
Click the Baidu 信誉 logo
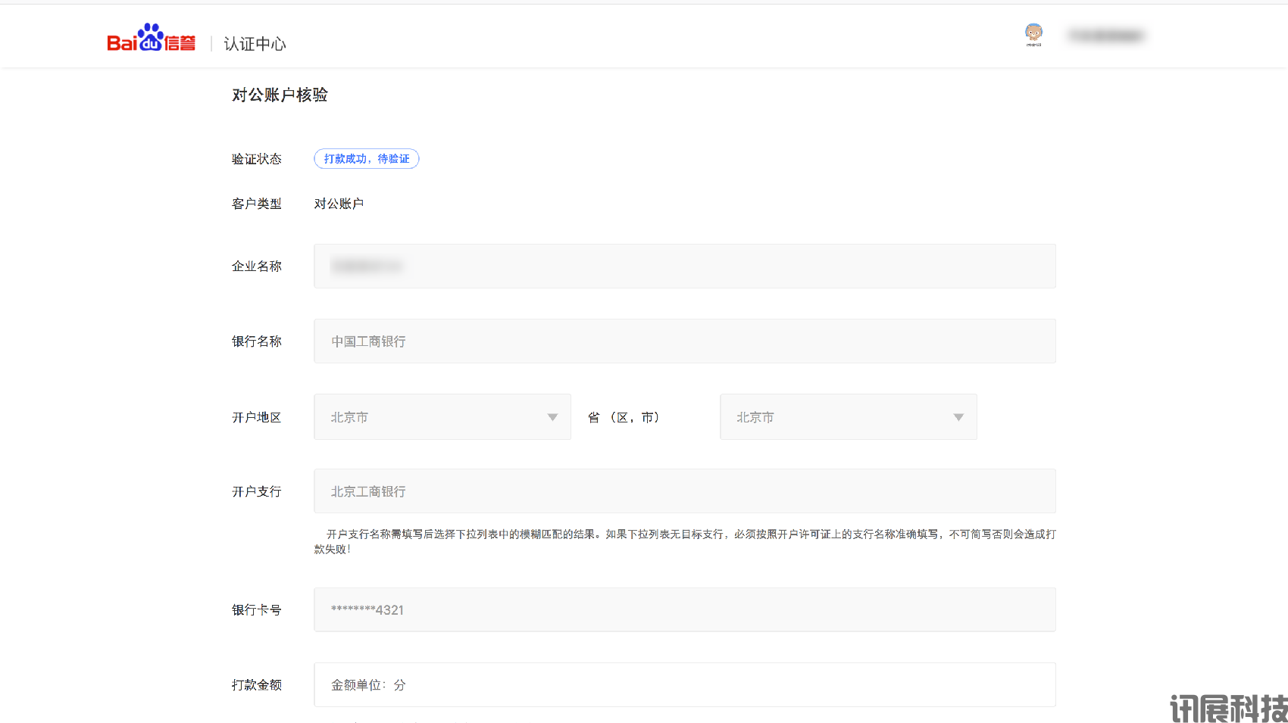click(151, 39)
